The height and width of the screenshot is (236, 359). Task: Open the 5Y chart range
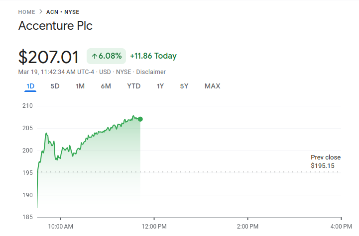[x=184, y=86]
